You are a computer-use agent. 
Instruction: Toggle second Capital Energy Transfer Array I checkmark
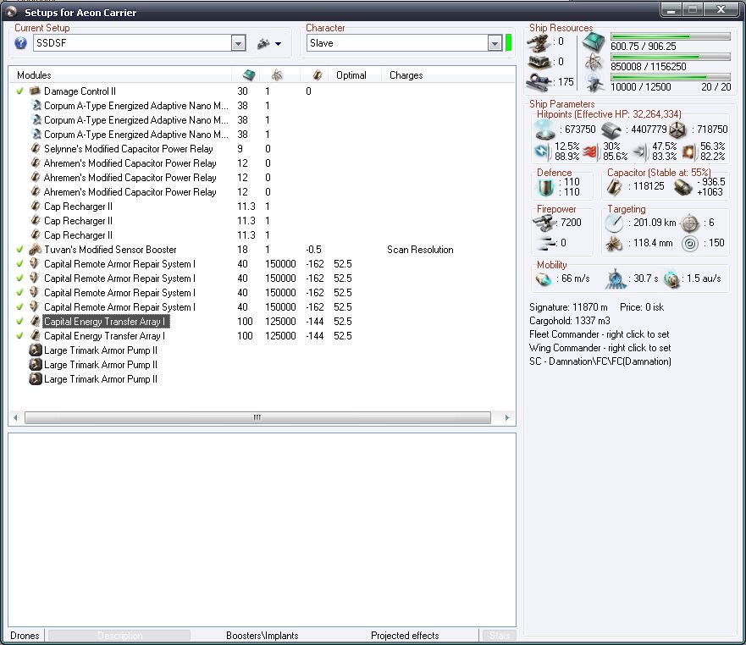point(19,335)
